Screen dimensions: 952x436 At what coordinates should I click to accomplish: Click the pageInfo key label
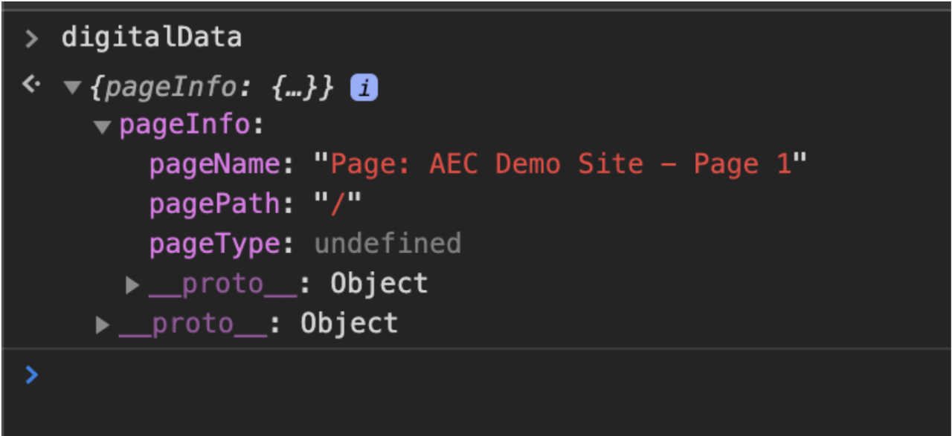[x=184, y=124]
